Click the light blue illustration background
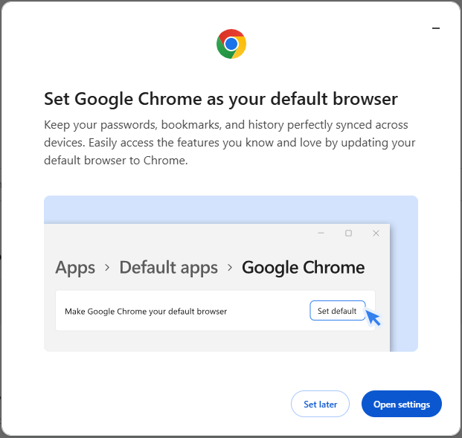This screenshot has width=462, height=438. click(x=231, y=210)
